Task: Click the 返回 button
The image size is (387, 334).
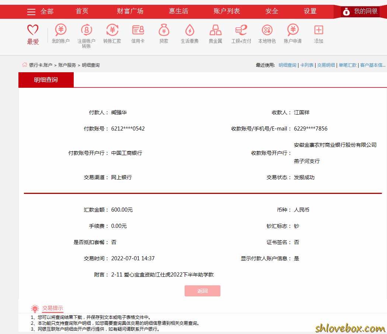Action: (x=202, y=291)
